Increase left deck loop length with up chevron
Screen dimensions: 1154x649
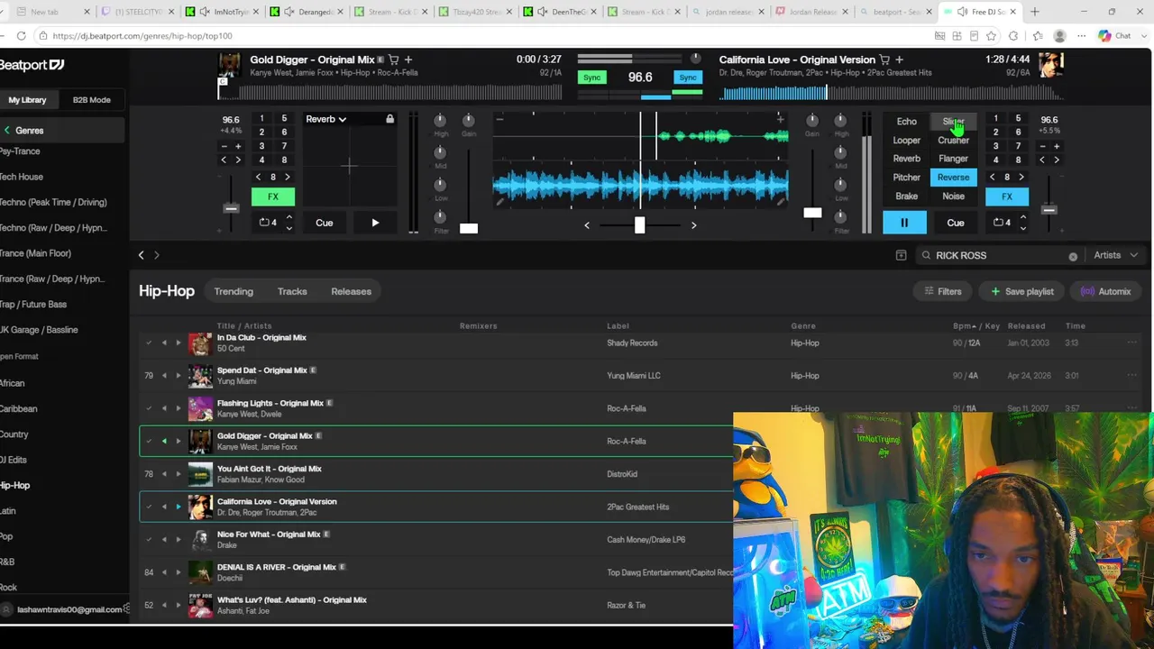pos(289,217)
